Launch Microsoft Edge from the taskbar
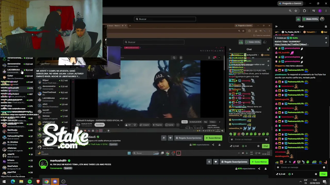 tap(13, 182)
